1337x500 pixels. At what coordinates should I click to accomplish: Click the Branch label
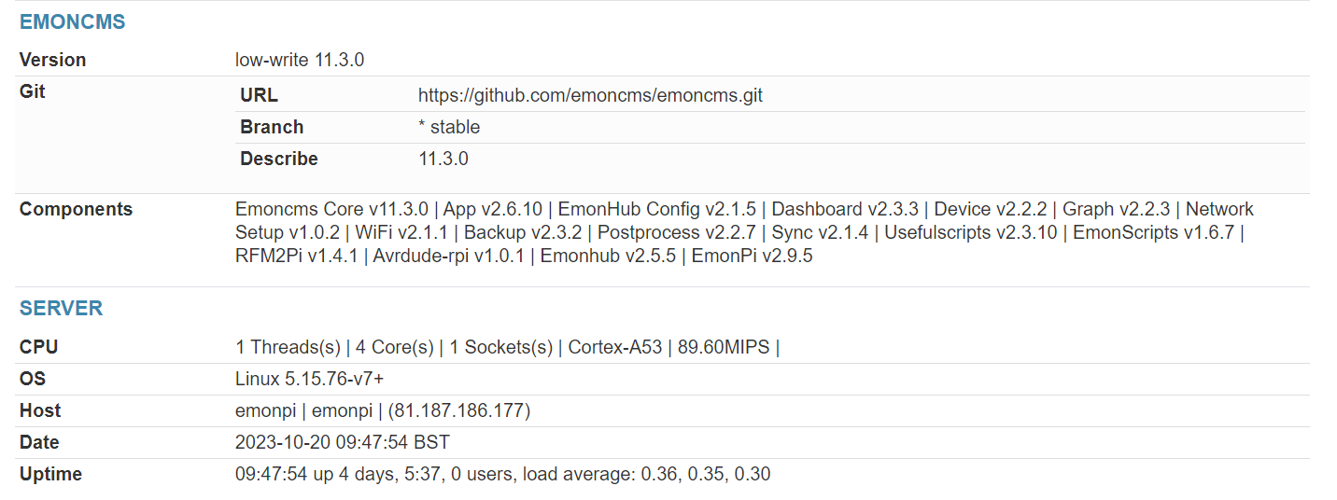(272, 127)
